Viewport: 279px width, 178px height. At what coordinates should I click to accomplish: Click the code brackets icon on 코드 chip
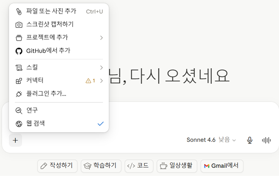pos(131,166)
